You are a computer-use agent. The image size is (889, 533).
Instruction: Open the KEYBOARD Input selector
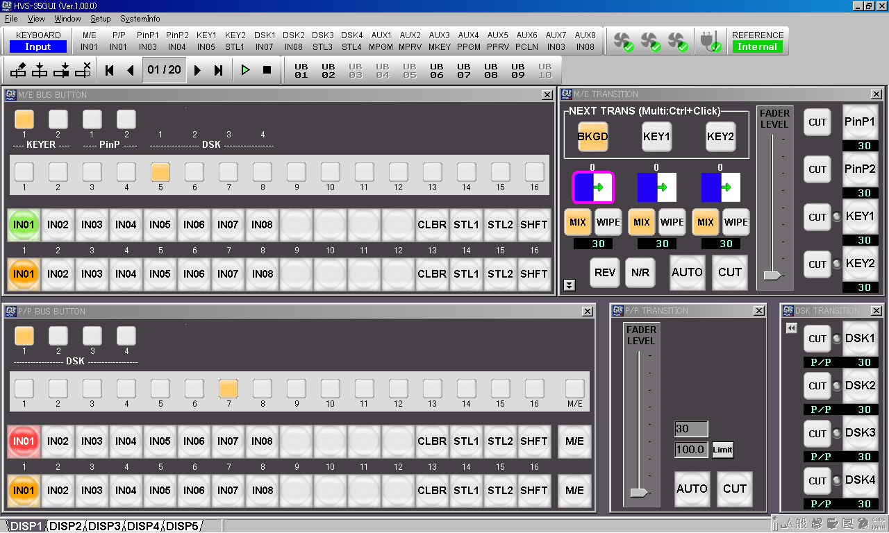pyautogui.click(x=38, y=47)
